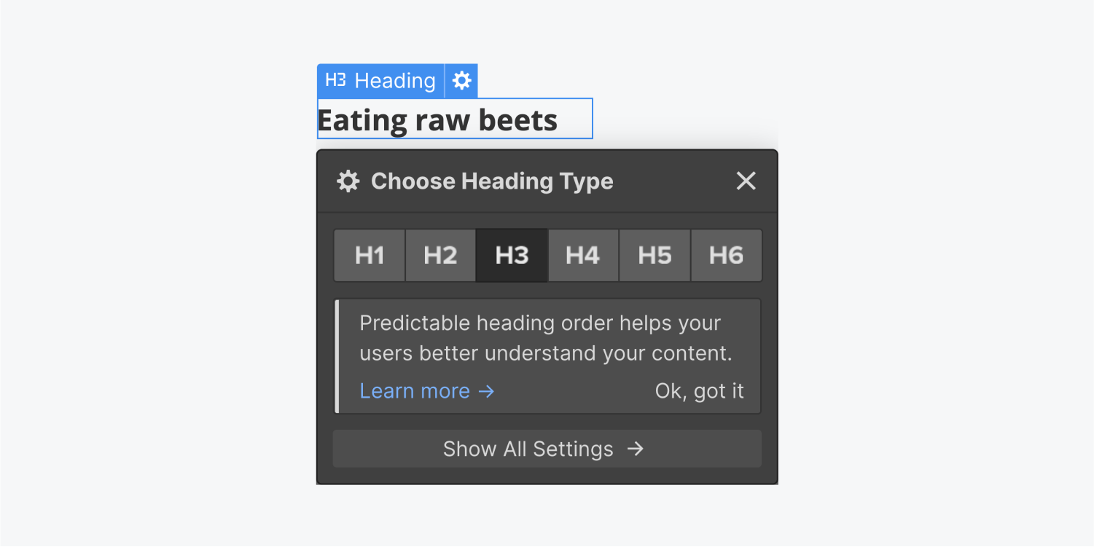
Task: Click the arrow icon on Show All Settings
Action: (634, 449)
